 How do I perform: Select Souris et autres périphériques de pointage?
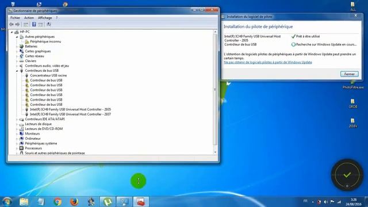coord(55,153)
